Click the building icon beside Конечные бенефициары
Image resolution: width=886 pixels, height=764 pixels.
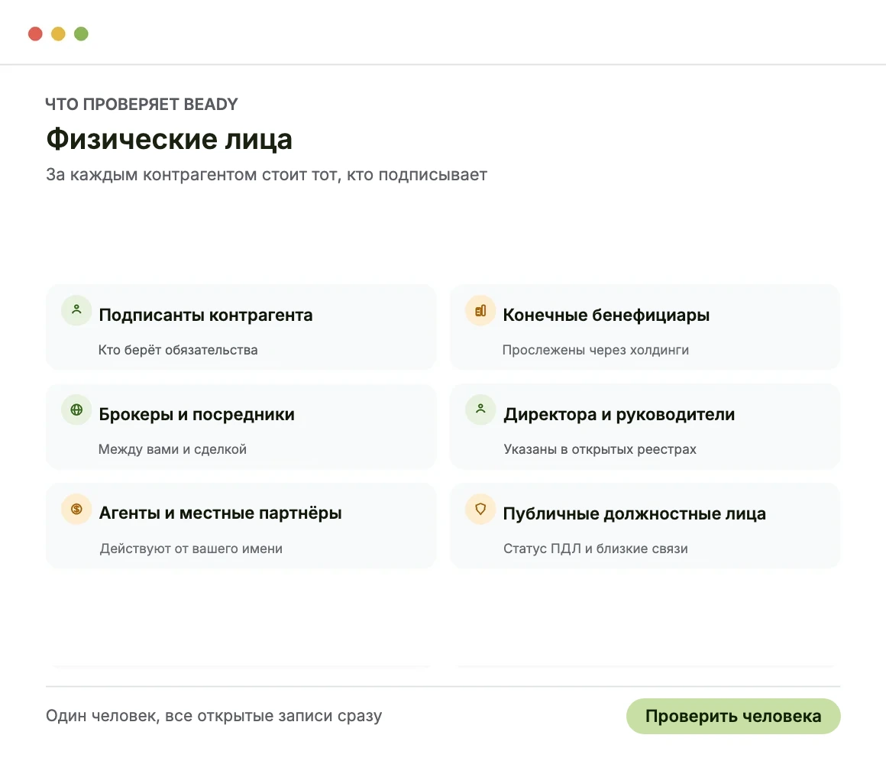480,310
